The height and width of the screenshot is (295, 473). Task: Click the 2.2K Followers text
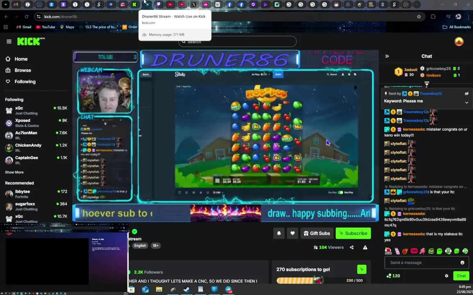148,272
